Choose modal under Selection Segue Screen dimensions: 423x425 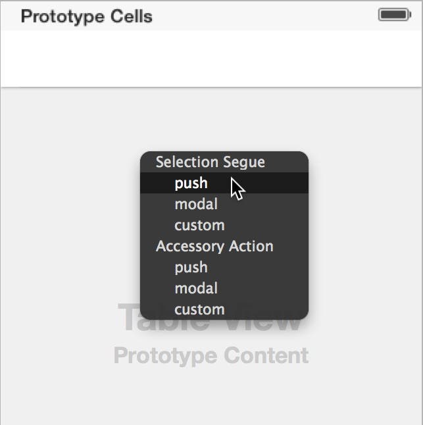[224, 204]
